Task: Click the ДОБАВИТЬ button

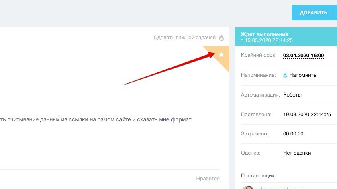Action: point(313,13)
